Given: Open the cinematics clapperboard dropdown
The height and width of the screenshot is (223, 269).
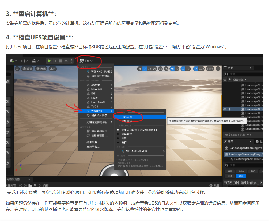Looking at the screenshot, I should (35, 61).
